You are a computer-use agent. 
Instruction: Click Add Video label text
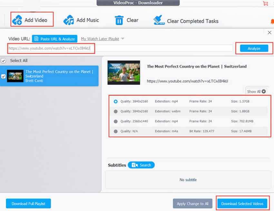point(36,20)
